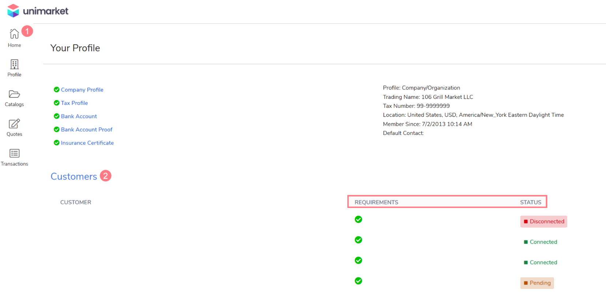Open Catalogs folder icon
This screenshot has height=293, width=606.
(14, 94)
